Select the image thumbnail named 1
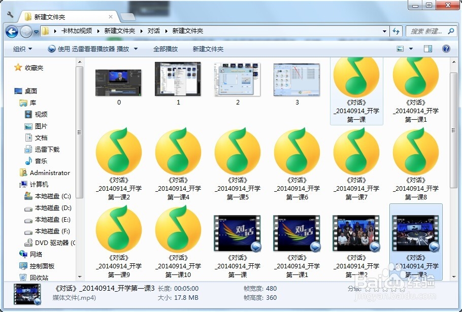Screen dimensions: 462x312 (178, 79)
